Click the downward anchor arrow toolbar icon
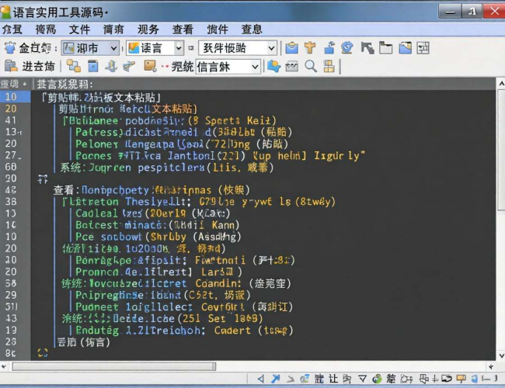Image resolution: width=505 pixels, height=388 pixels. (111, 66)
